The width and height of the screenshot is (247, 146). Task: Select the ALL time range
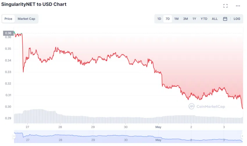point(214,19)
